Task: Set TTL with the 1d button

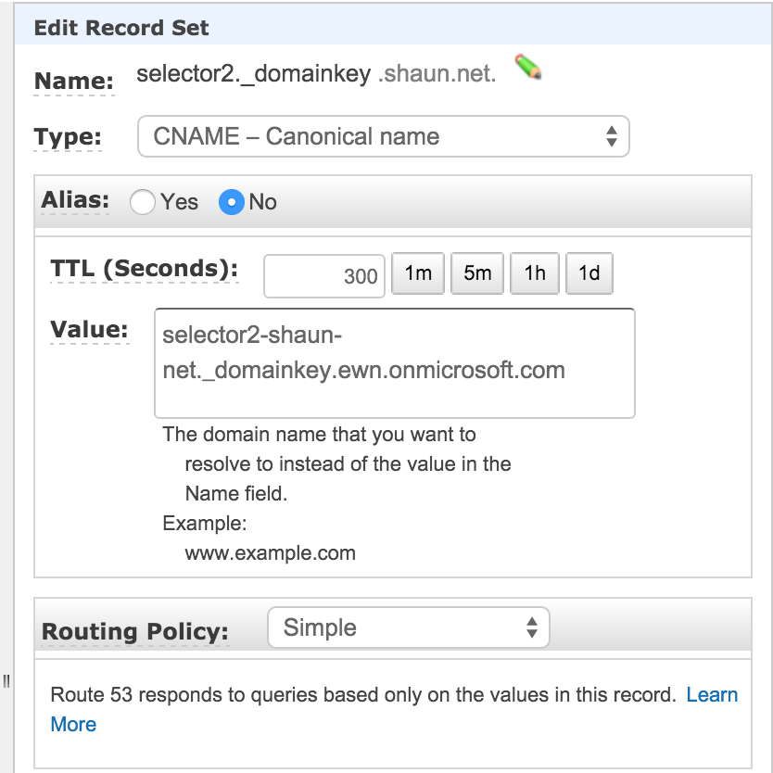Action: 589,273
